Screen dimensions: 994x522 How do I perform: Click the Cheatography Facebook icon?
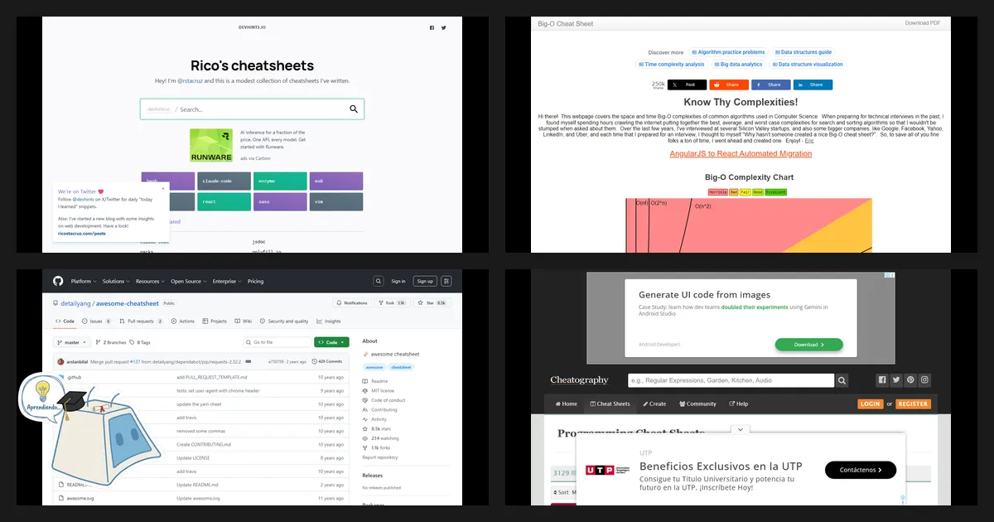(882, 380)
